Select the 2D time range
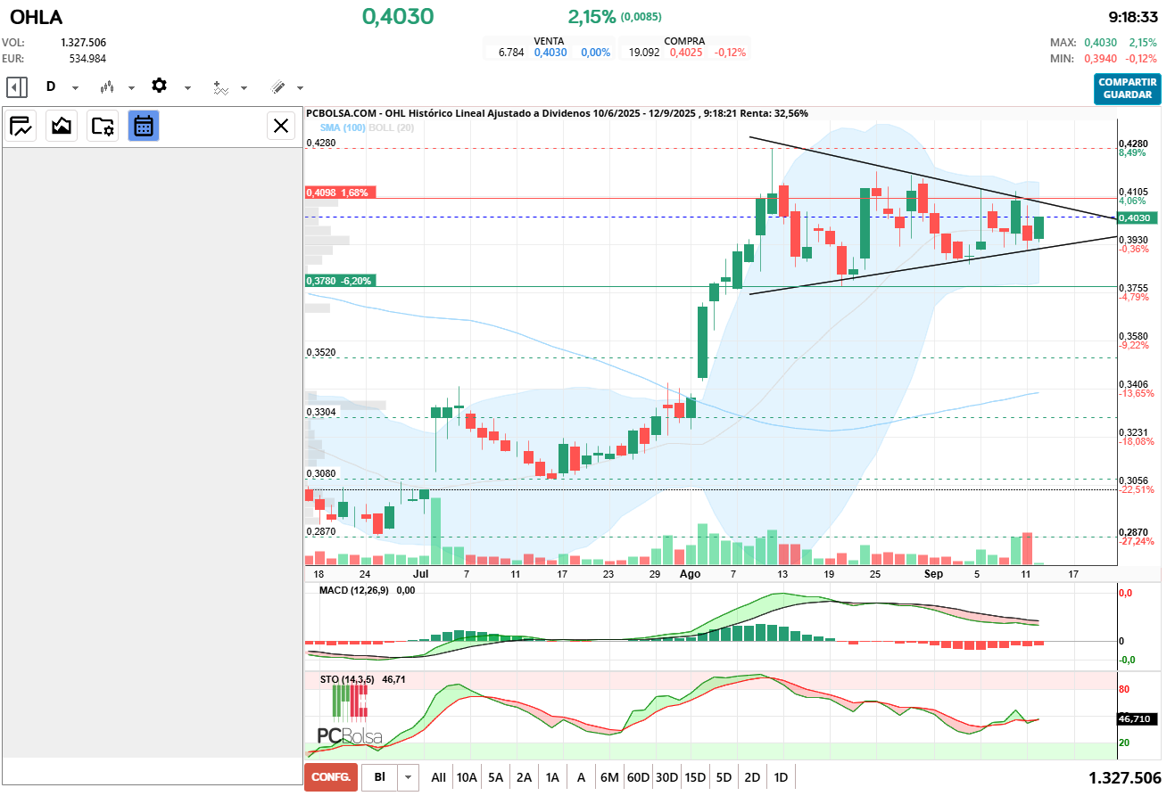The image size is (1175, 796). pyautogui.click(x=752, y=777)
